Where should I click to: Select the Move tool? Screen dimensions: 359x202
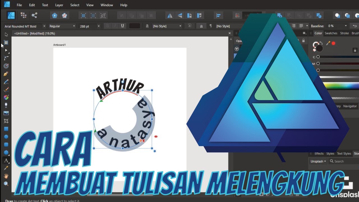[x=6, y=35]
